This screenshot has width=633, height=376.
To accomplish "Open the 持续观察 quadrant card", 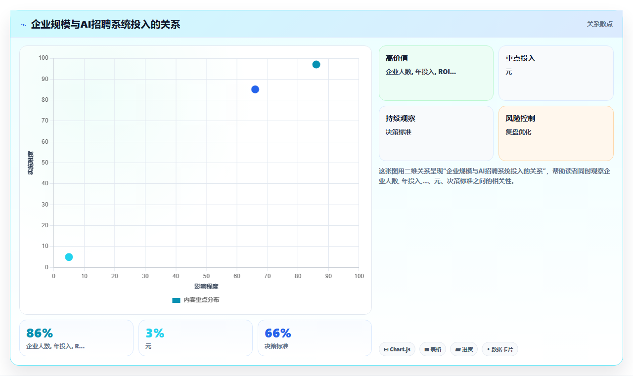I will 436,133.
